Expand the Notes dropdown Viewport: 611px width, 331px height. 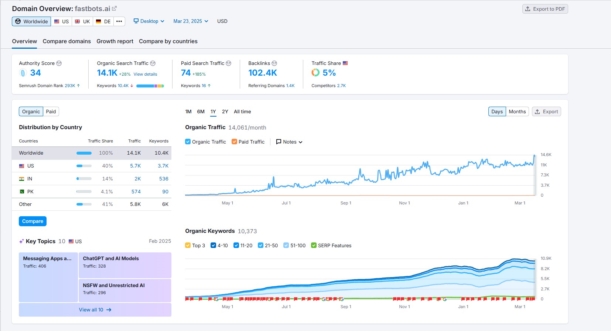pyautogui.click(x=289, y=142)
